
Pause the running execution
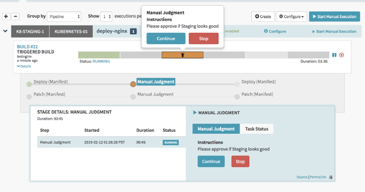coord(334,55)
